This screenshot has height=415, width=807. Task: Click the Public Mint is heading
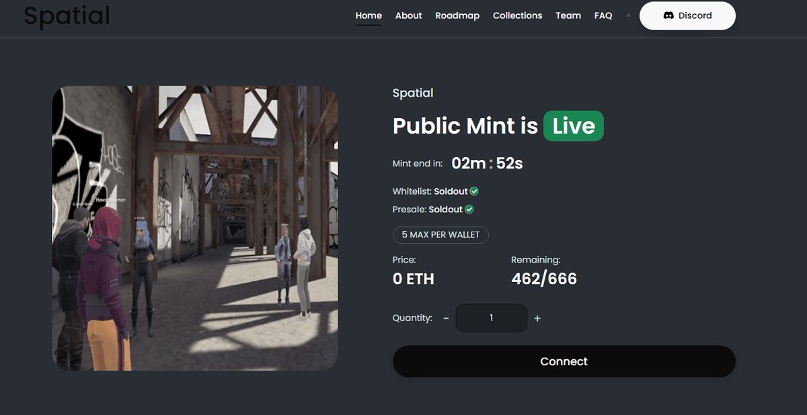(x=465, y=126)
